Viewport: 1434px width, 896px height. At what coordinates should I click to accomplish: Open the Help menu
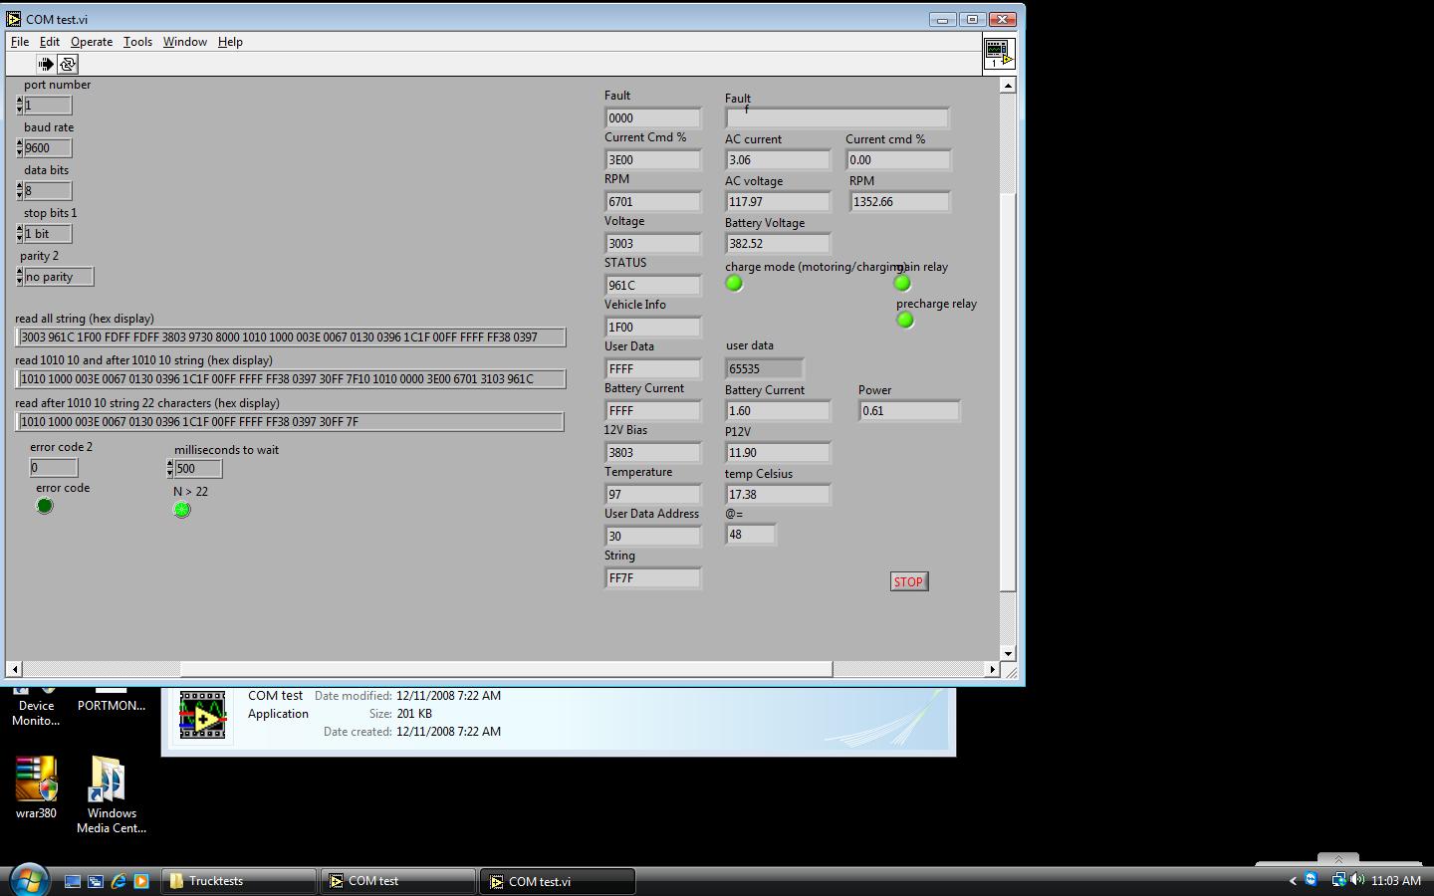[x=230, y=42]
